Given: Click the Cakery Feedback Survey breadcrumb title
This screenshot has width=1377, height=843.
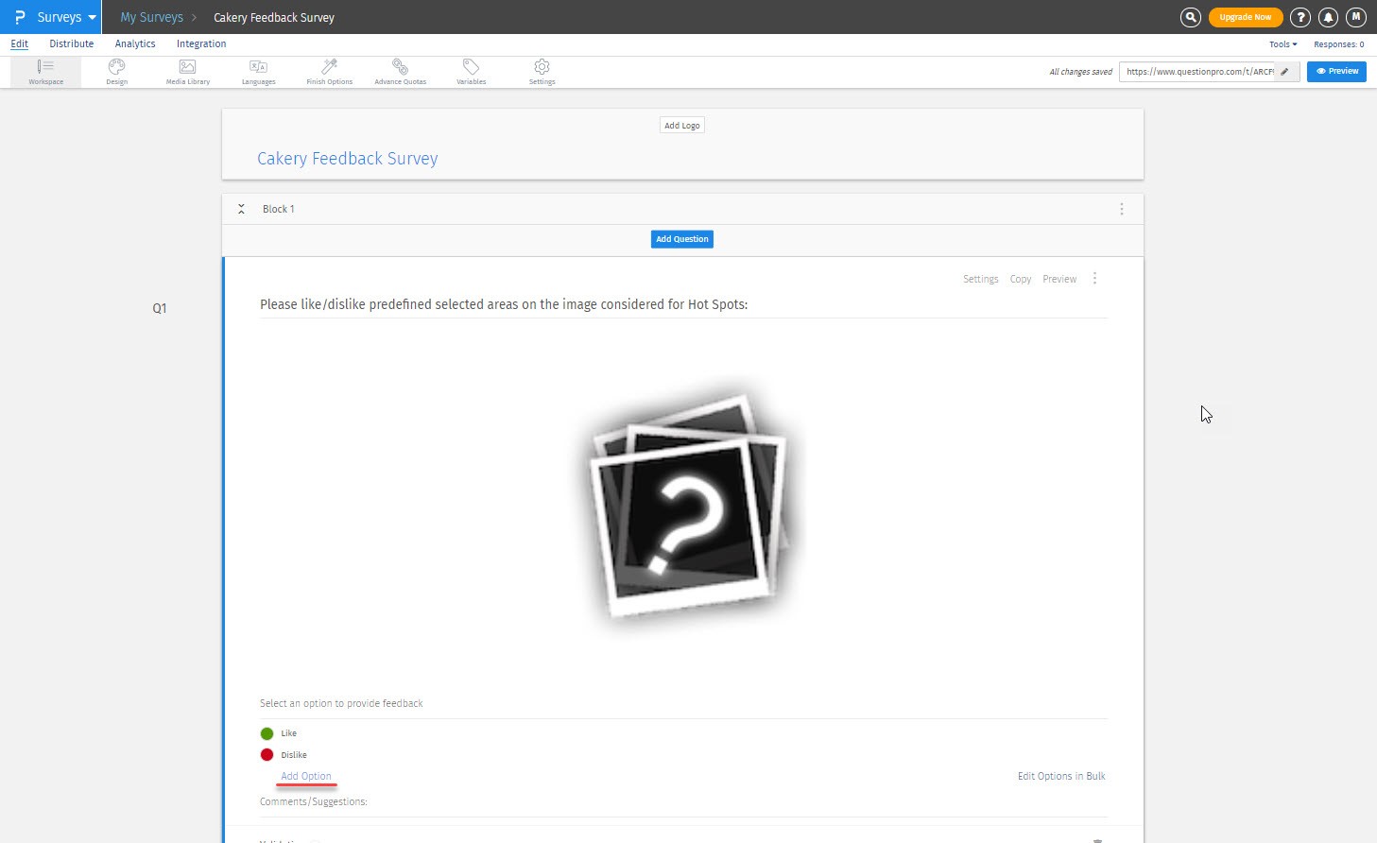Looking at the screenshot, I should pos(274,17).
